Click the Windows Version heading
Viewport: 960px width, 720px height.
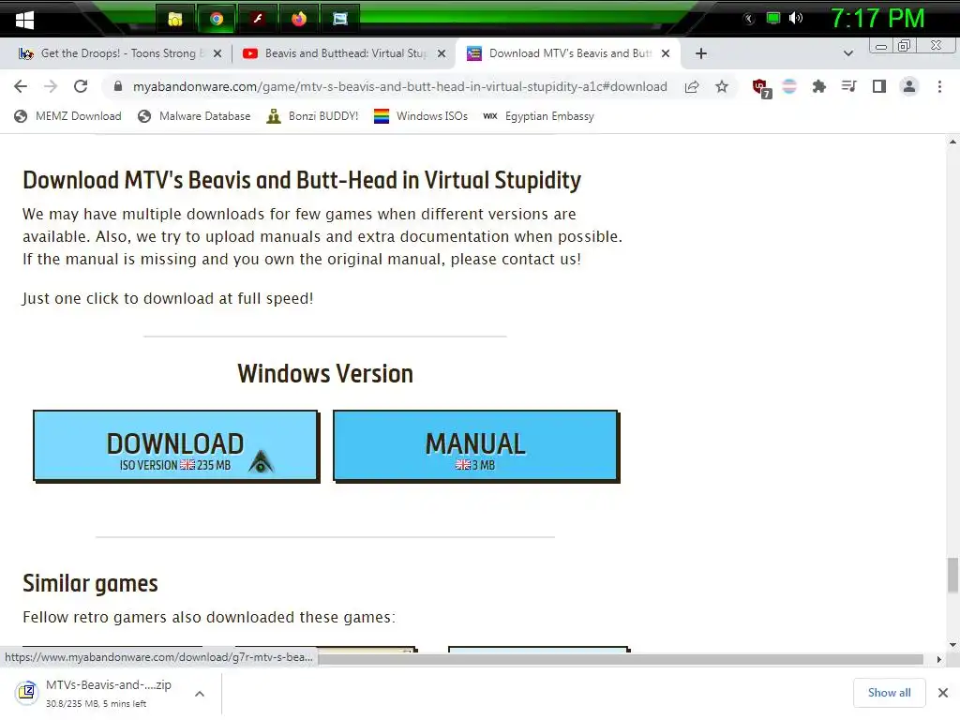click(325, 373)
